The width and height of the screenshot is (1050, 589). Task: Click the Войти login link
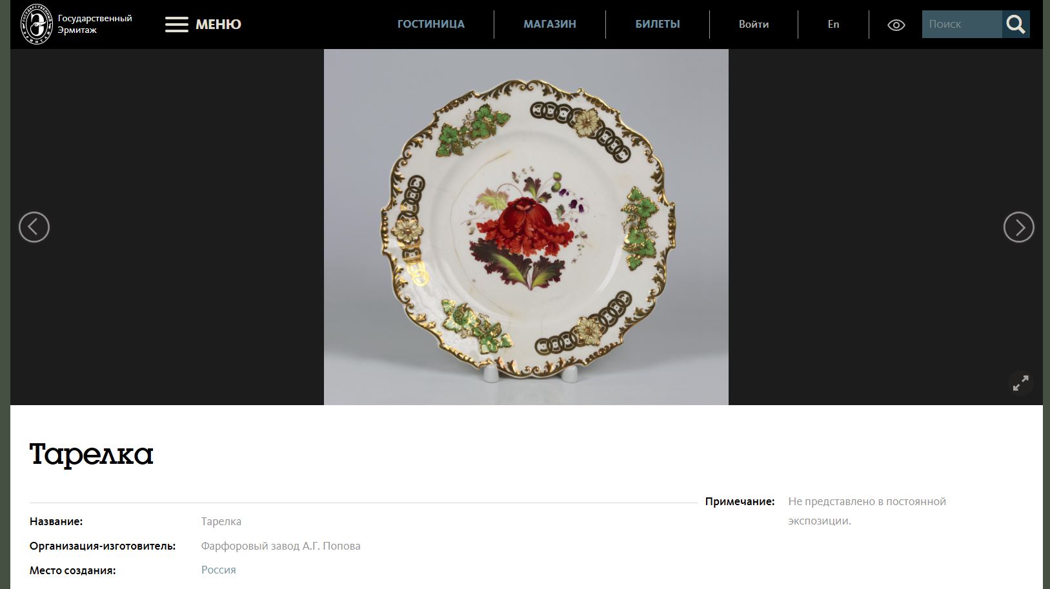pyautogui.click(x=754, y=25)
